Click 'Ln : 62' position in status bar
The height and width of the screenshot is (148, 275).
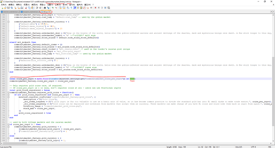[200, 147]
